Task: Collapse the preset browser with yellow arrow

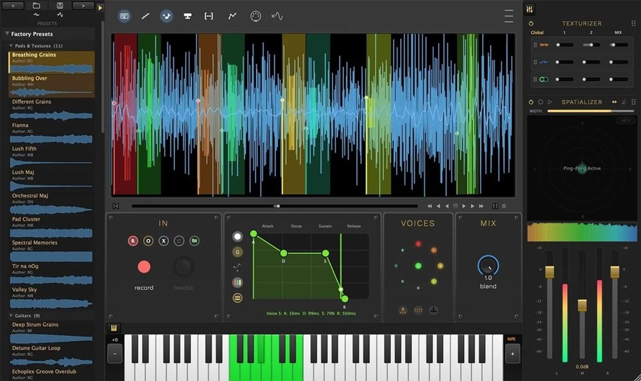Action: [x=100, y=8]
